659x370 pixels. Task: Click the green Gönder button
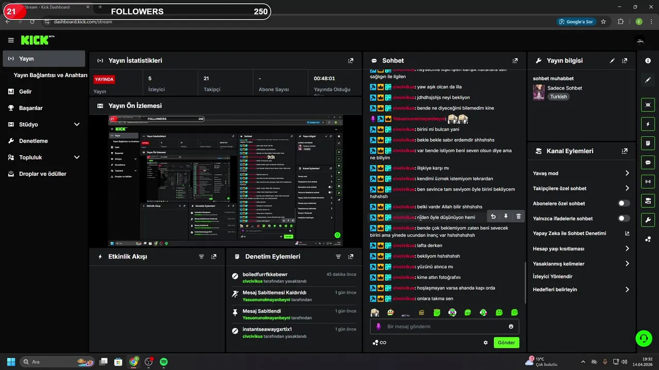506,343
